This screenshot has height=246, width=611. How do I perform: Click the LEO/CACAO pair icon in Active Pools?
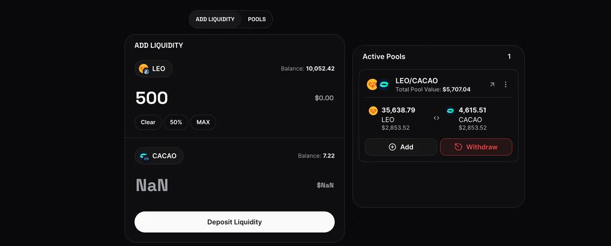pyautogui.click(x=379, y=85)
